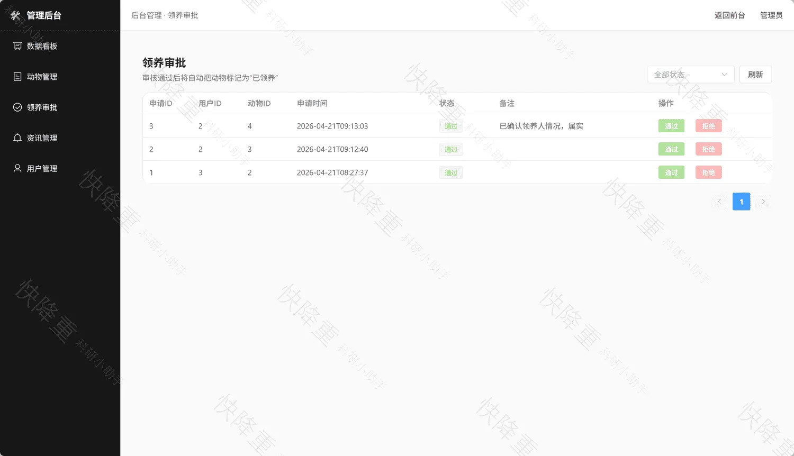The height and width of the screenshot is (456, 794).
Task: Click the 刷新 refresh button
Action: 755,75
